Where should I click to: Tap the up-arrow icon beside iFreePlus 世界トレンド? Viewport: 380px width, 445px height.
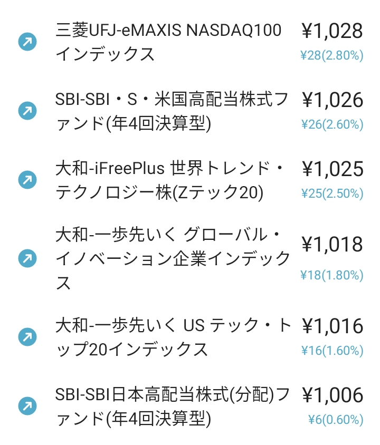(27, 180)
